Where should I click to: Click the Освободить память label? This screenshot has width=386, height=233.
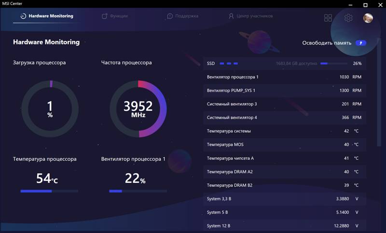[x=327, y=43]
